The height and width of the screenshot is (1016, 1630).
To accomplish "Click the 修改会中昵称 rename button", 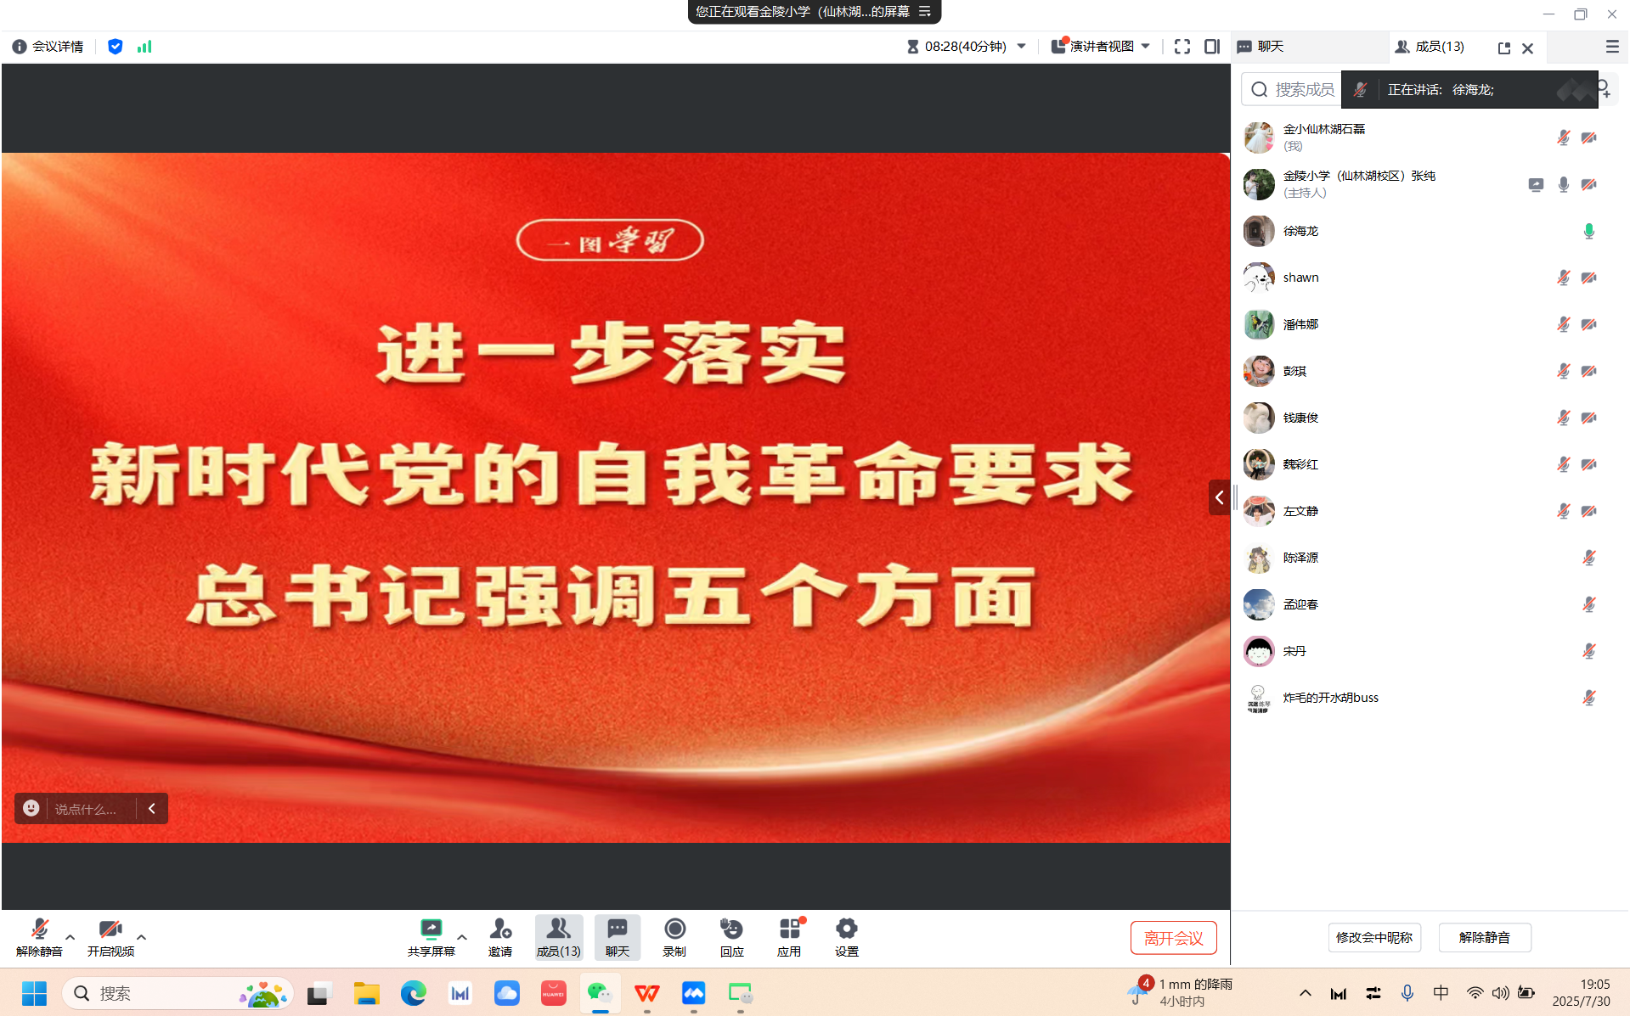I will pyautogui.click(x=1373, y=937).
